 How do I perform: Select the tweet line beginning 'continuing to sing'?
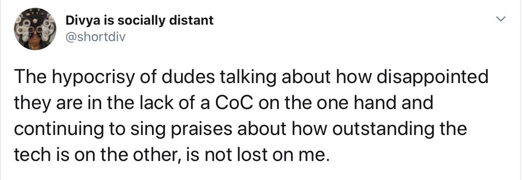[x=240, y=129]
